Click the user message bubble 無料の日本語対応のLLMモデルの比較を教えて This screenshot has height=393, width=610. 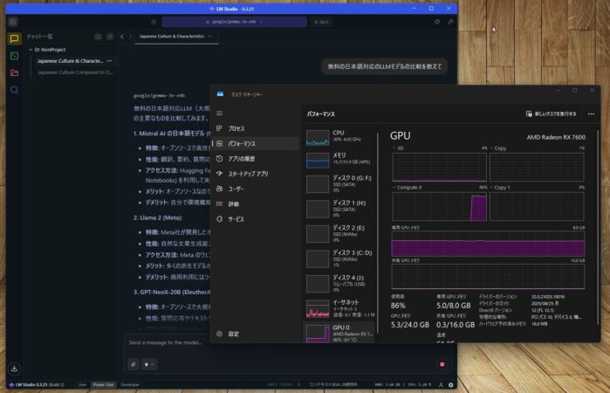[x=384, y=66]
